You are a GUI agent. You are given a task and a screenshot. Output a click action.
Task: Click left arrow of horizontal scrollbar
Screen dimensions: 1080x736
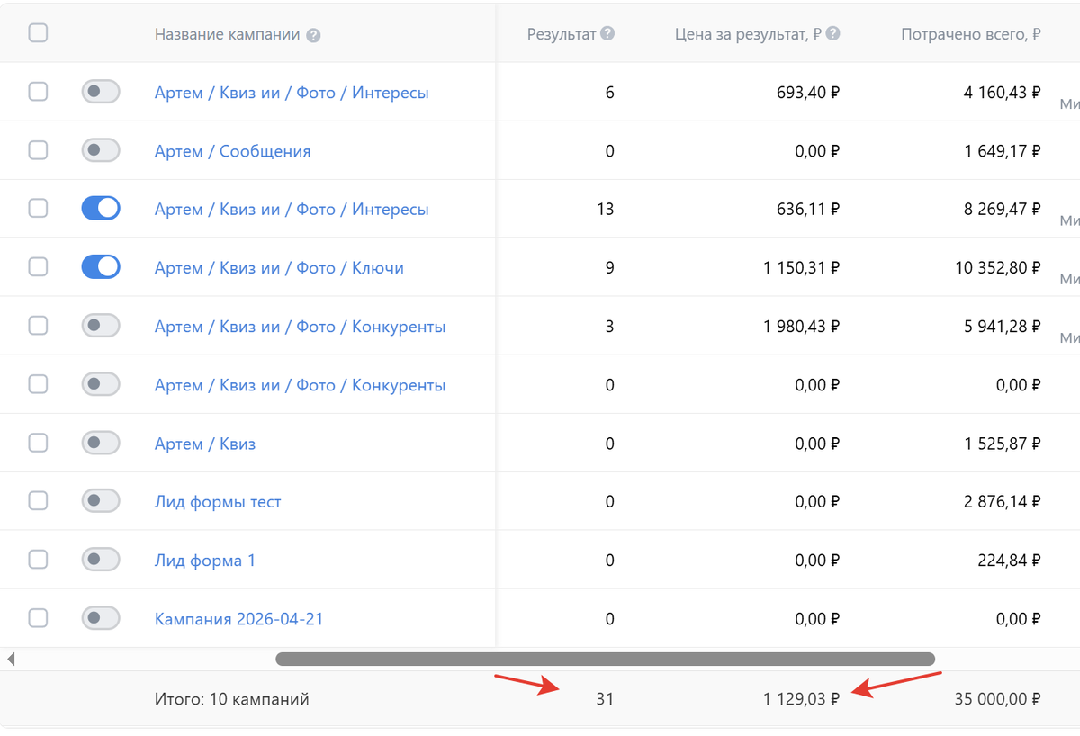[11, 660]
